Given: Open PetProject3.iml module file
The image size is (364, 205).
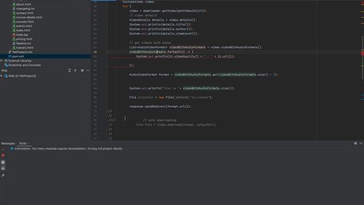Looking at the screenshot, I should [22, 52].
